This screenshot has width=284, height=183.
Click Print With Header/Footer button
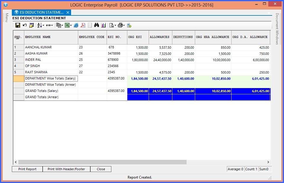tap(66, 169)
